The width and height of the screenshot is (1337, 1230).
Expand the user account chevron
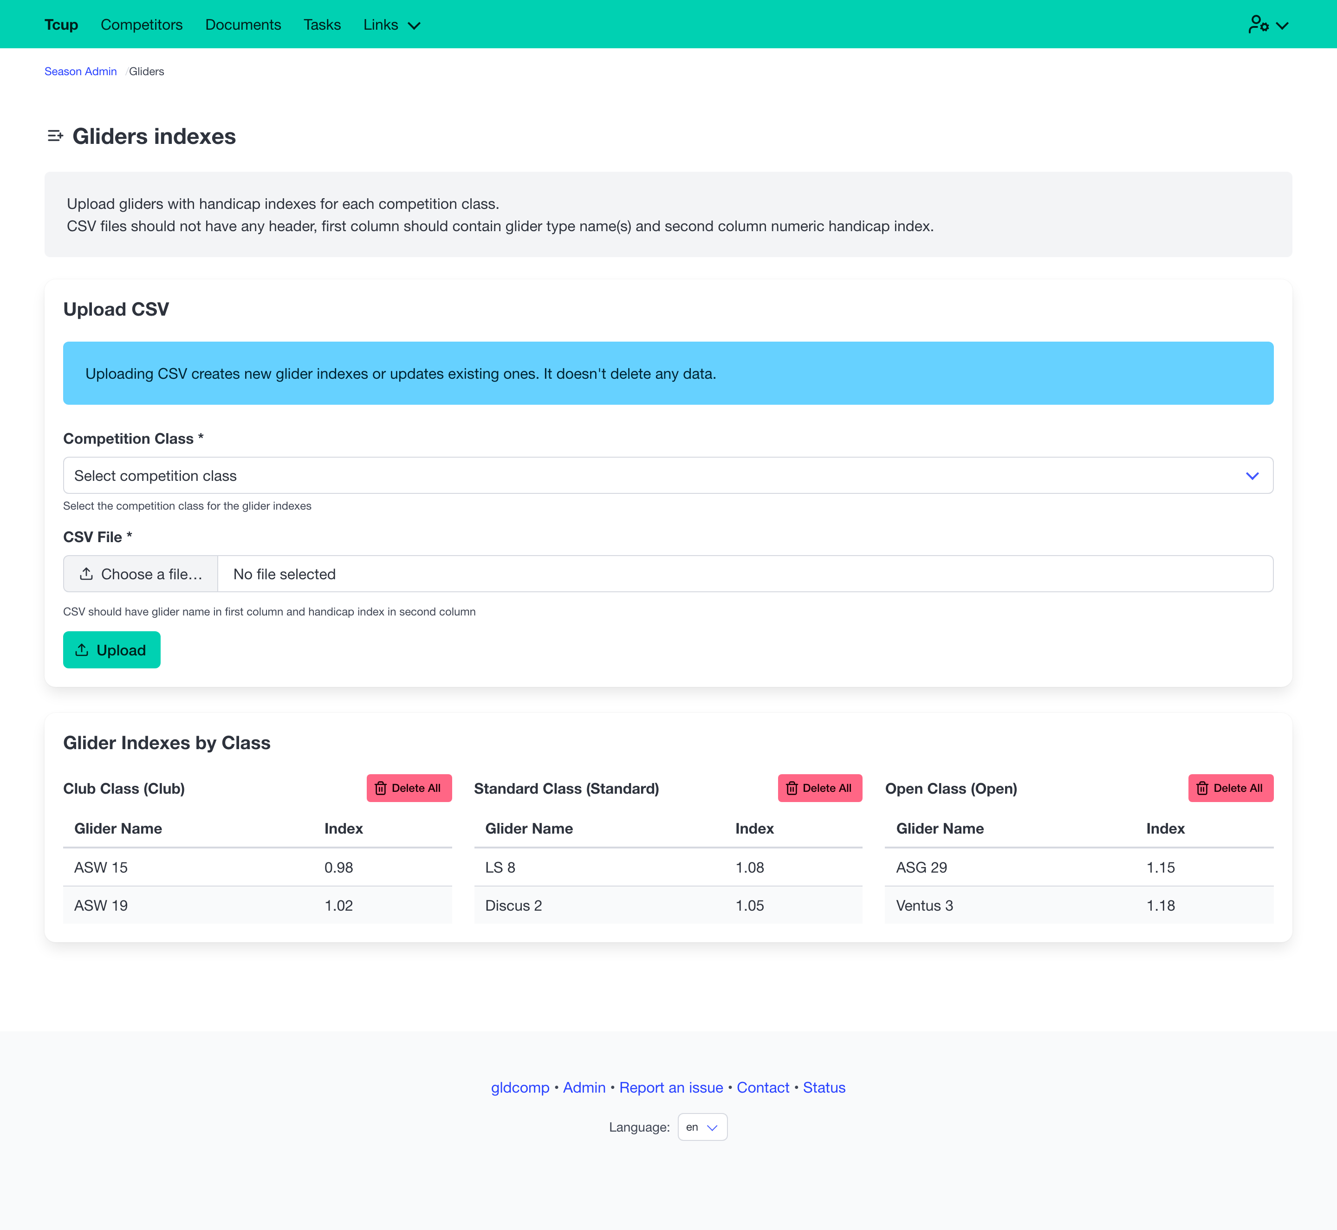[x=1282, y=25]
